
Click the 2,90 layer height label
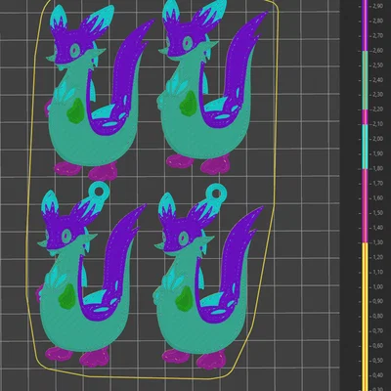(377, 6)
